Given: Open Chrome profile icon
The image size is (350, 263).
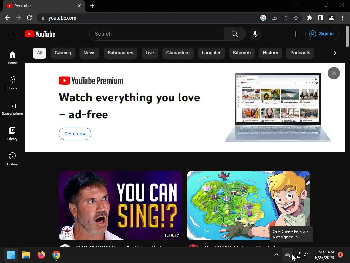Looking at the screenshot, I should (332, 18).
